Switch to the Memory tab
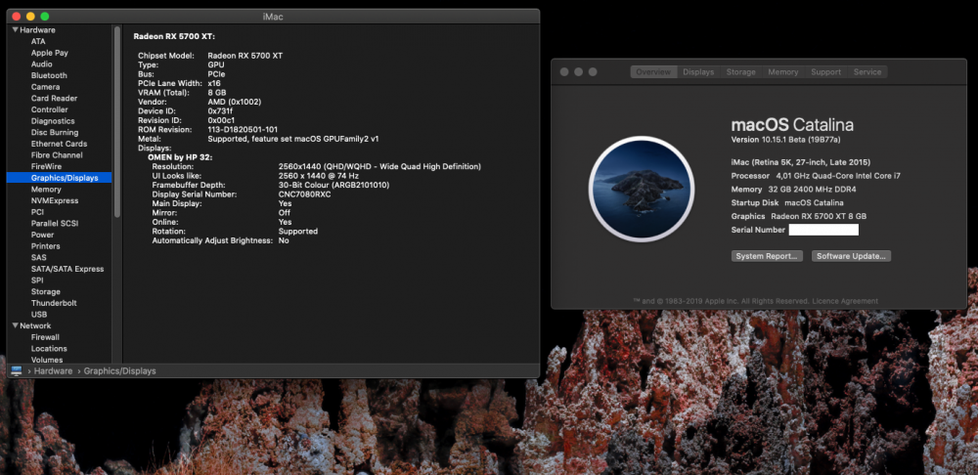The width and height of the screenshot is (978, 475). pos(782,71)
